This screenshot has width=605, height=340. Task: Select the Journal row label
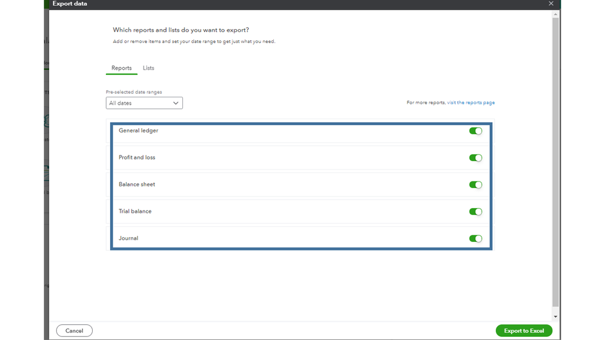click(128, 238)
